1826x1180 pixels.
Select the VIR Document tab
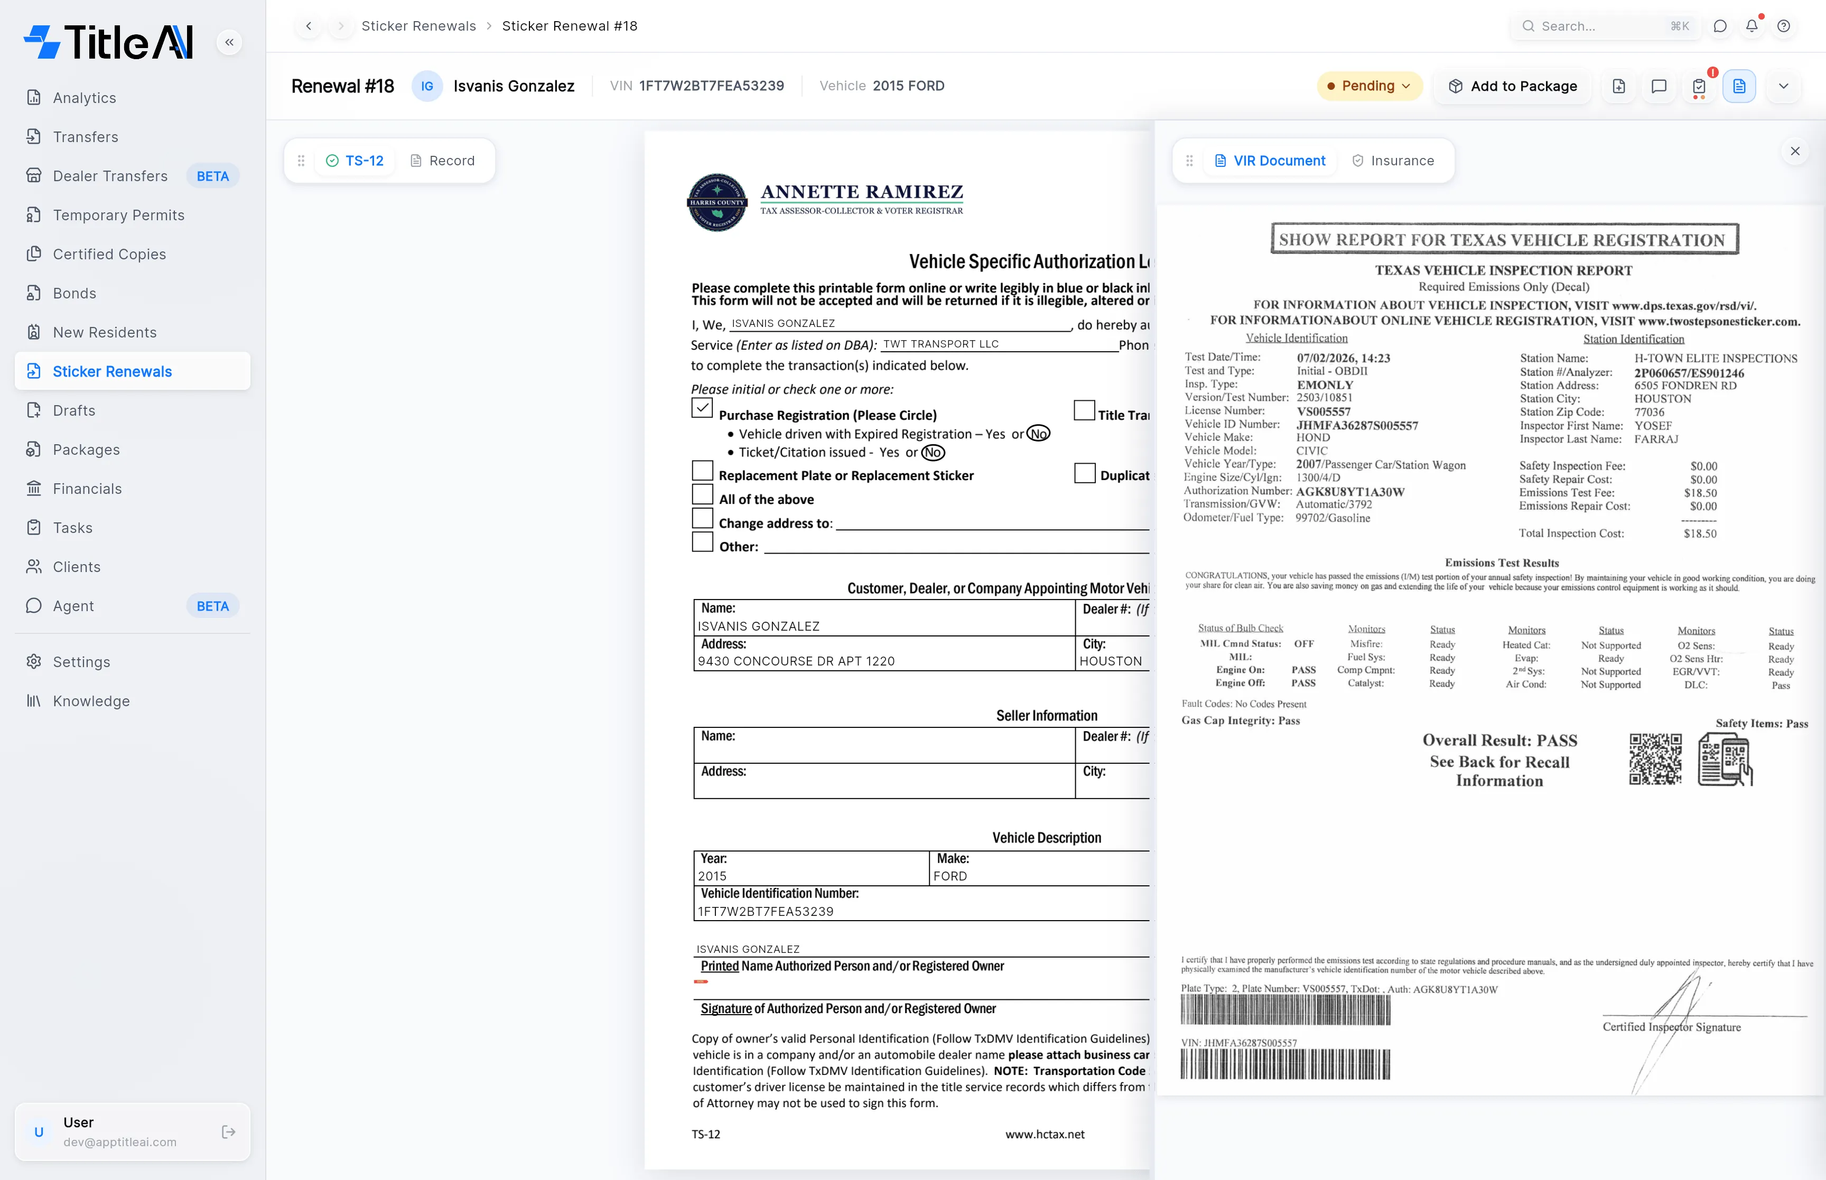(x=1270, y=160)
